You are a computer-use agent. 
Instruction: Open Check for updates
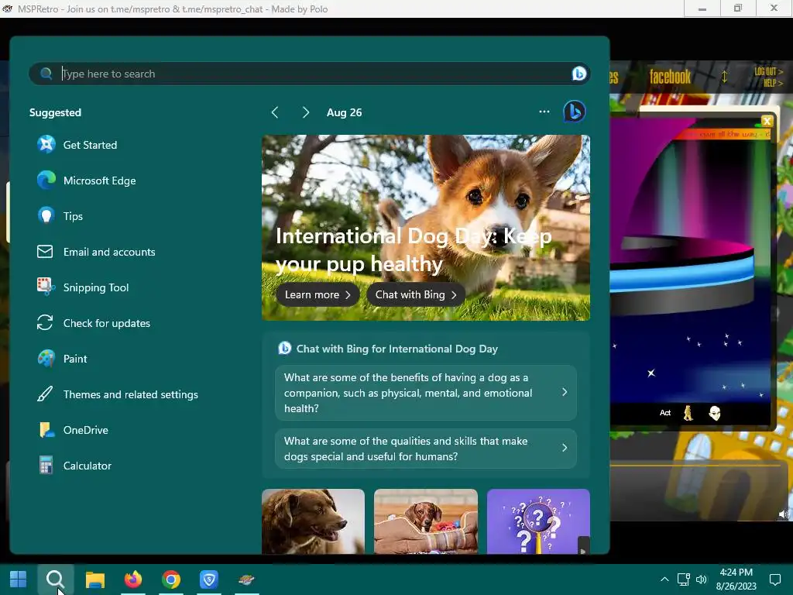coord(94,323)
